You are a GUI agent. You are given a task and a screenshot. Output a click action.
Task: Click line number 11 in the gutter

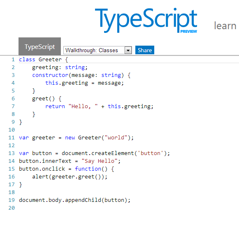click(12, 138)
